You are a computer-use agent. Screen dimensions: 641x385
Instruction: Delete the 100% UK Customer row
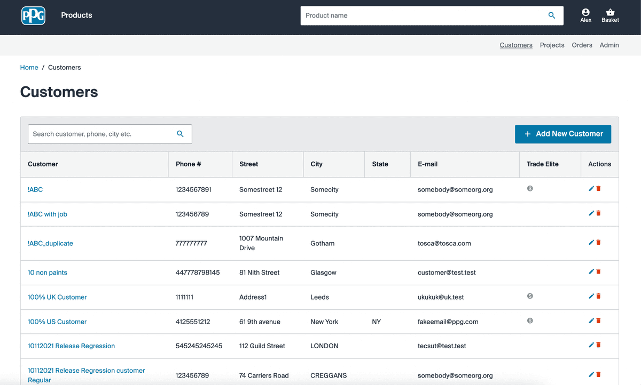coord(598,296)
